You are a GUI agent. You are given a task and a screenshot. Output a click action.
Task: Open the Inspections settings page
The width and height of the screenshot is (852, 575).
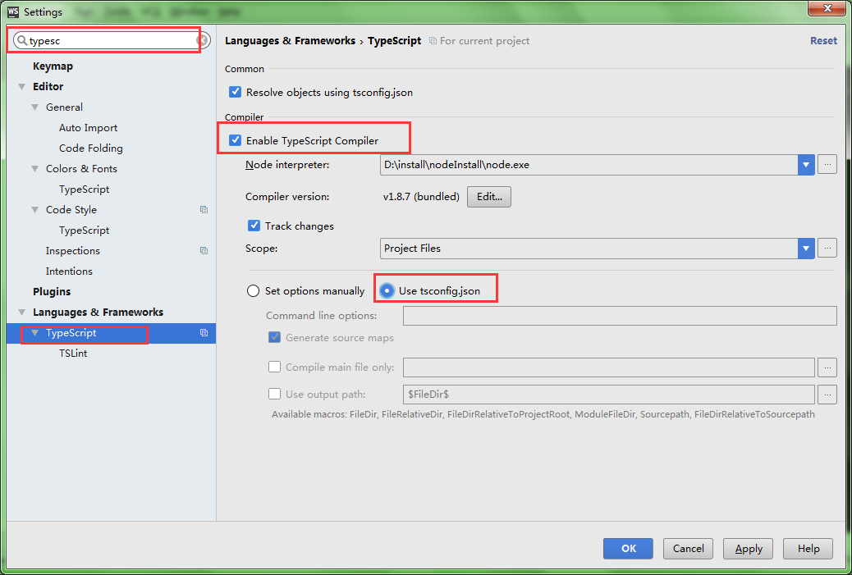pyautogui.click(x=73, y=251)
